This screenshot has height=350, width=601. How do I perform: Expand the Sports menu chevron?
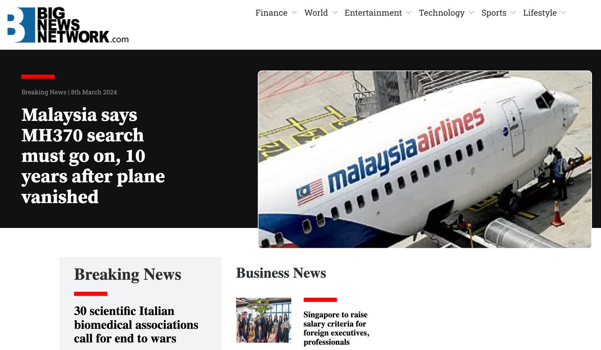(513, 13)
